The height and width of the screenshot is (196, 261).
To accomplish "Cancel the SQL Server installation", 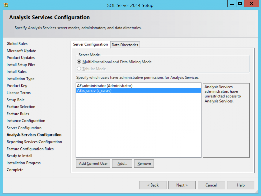I will [211, 185].
